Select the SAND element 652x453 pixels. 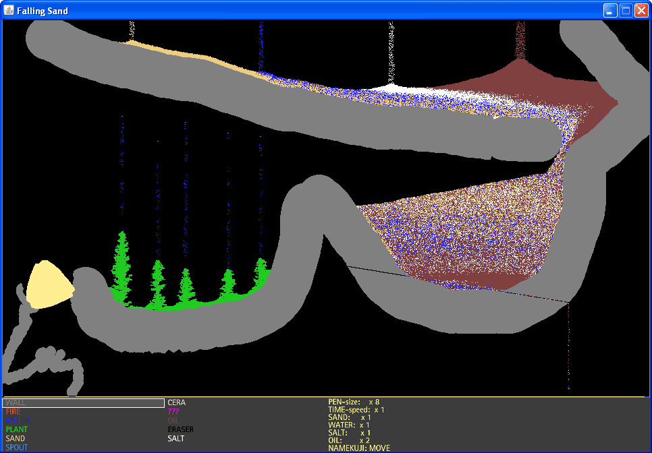point(16,438)
